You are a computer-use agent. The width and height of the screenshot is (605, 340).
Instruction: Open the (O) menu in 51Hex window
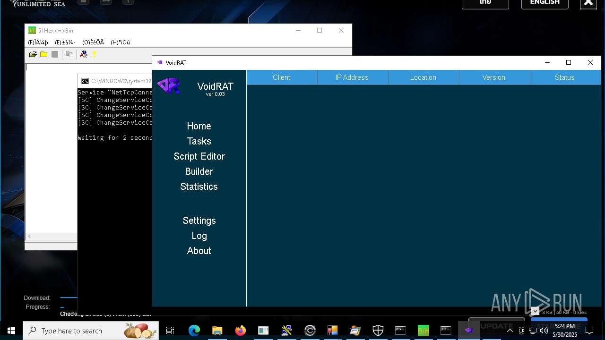pos(93,42)
